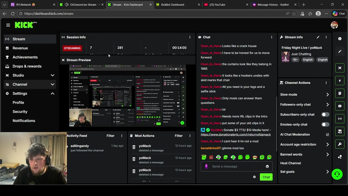The height and width of the screenshot is (196, 348).
Task: Switch to KickBot Dashboard browser tab
Action: [178, 5]
